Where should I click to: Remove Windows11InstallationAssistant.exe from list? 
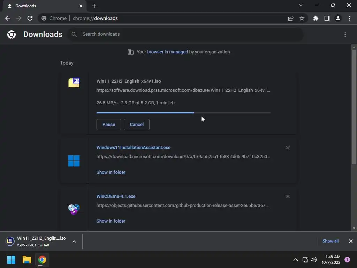(x=288, y=148)
